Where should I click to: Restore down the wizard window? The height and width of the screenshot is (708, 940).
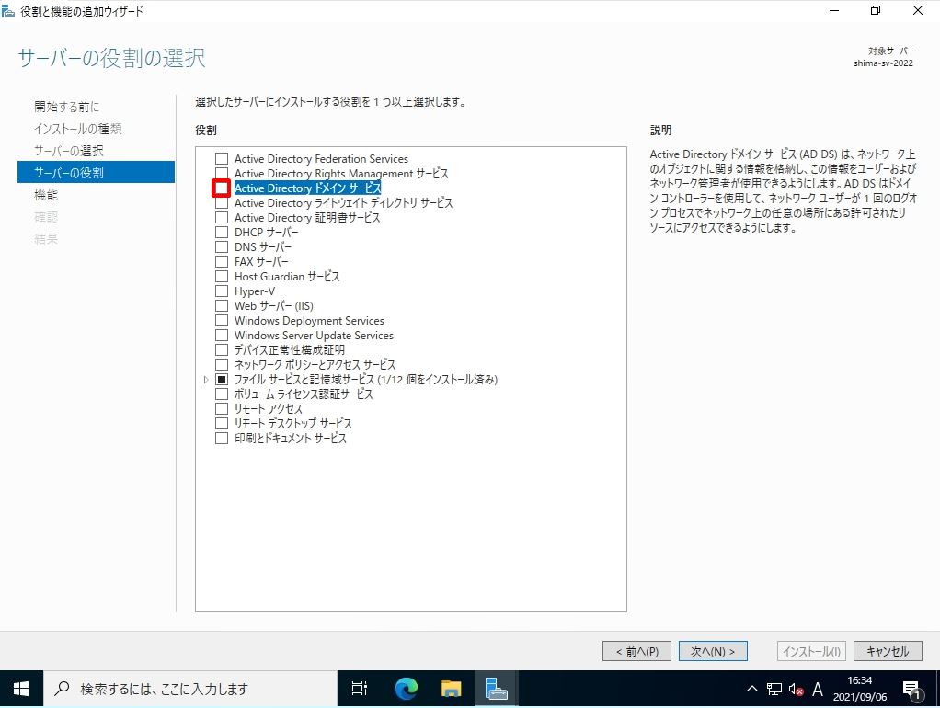[x=876, y=11]
